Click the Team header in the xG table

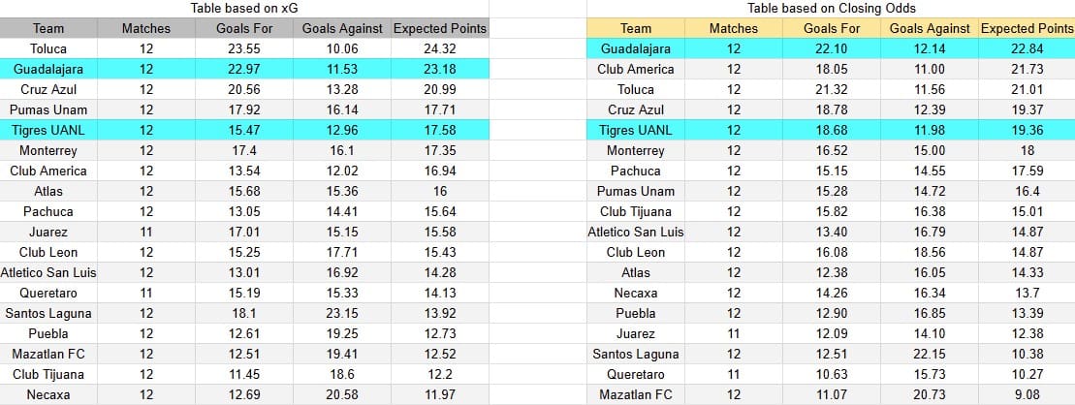coord(48,28)
